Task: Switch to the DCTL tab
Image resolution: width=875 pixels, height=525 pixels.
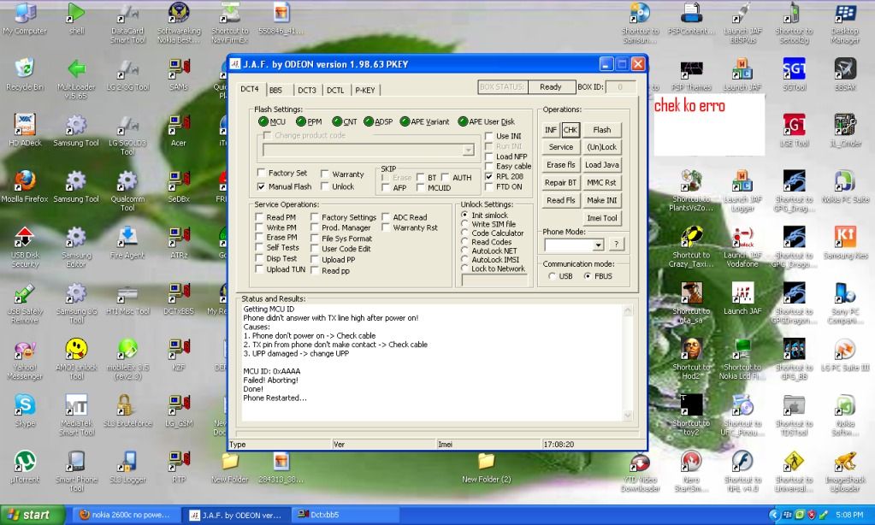Action: (335, 91)
